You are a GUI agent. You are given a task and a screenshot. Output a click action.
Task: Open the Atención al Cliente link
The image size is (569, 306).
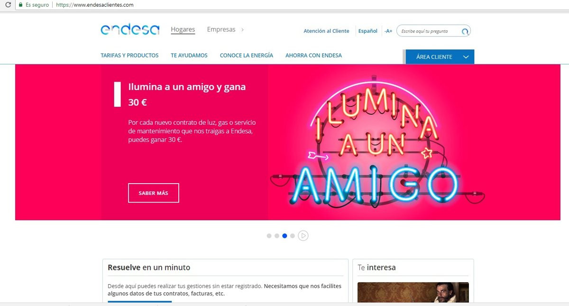pyautogui.click(x=326, y=31)
